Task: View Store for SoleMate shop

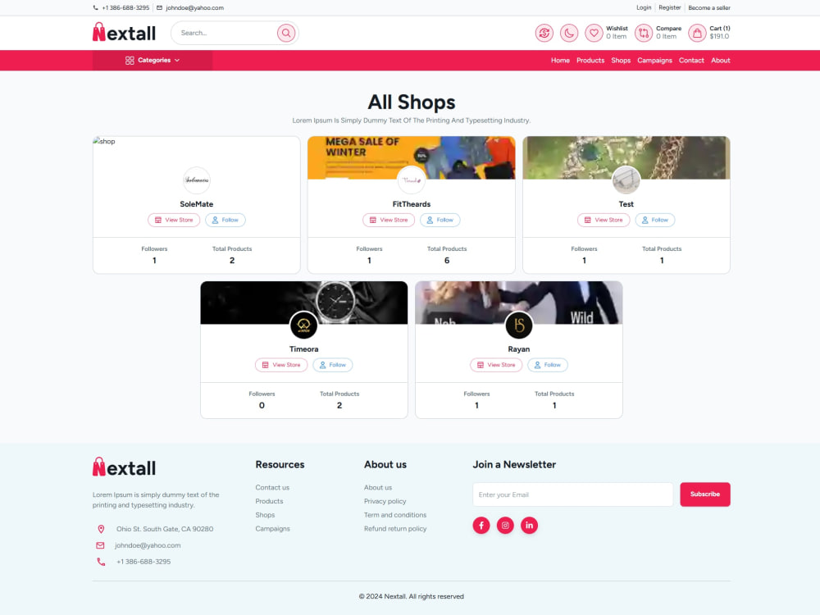Action: pos(174,220)
